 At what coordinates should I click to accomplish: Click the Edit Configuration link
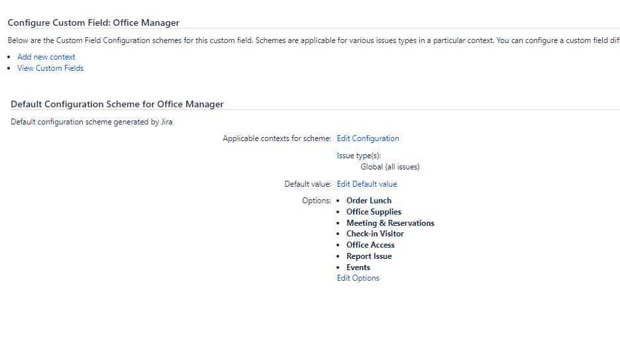tap(368, 138)
